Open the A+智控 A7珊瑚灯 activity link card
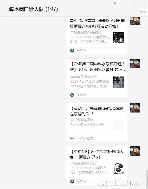Image resolution: width=148 pixels, height=189 pixels. pos(97,35)
